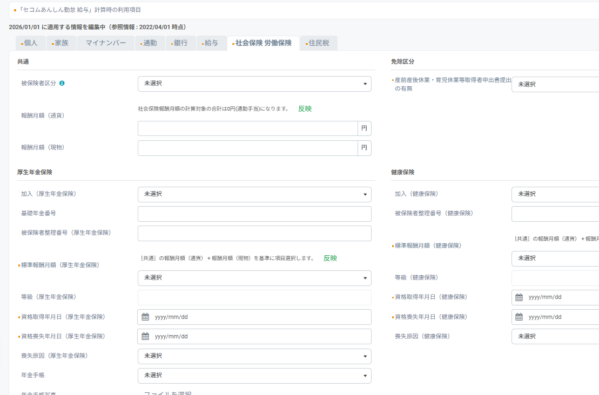Expand the 喪失原因（厚生年金保険） dropdown
The height and width of the screenshot is (395, 599).
click(254, 356)
